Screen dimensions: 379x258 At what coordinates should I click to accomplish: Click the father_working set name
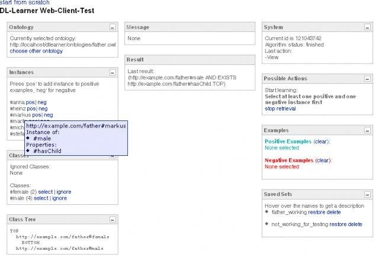coord(289,212)
